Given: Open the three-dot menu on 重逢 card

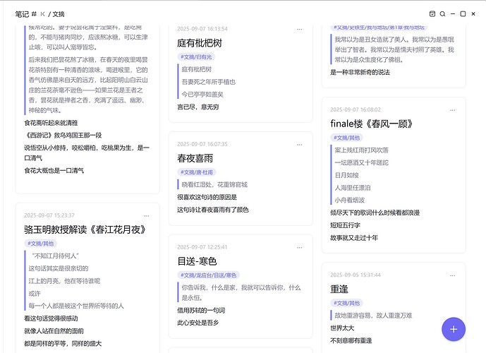Looking at the screenshot, I should point(454,275).
